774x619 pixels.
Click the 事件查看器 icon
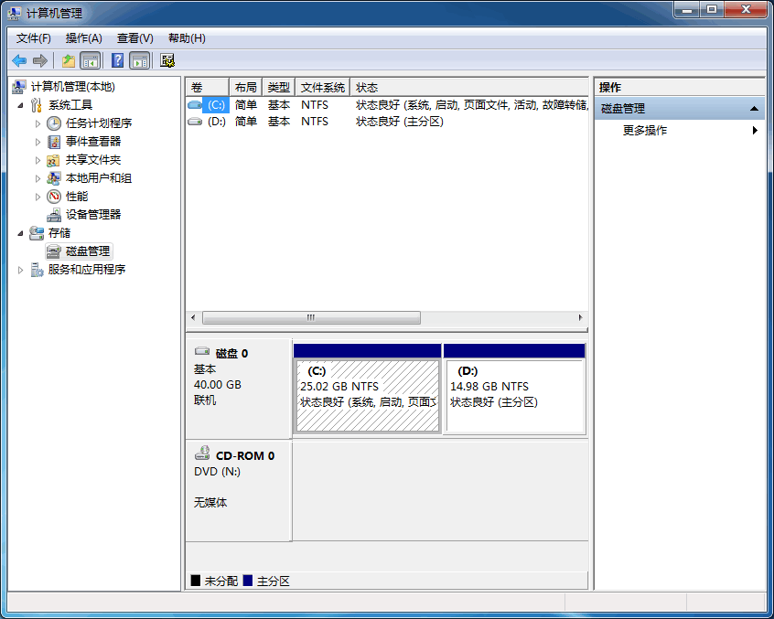click(x=54, y=142)
